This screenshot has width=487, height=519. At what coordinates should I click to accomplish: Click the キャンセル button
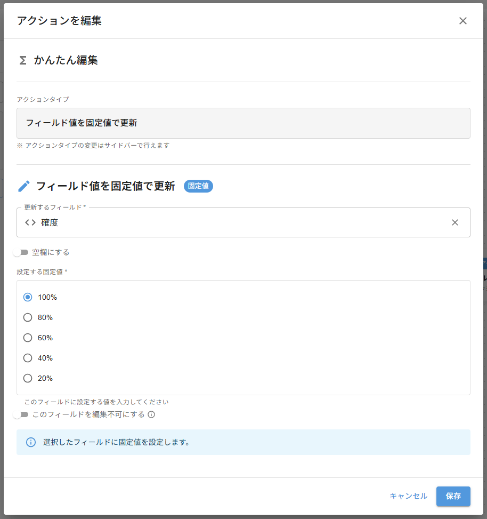click(408, 496)
